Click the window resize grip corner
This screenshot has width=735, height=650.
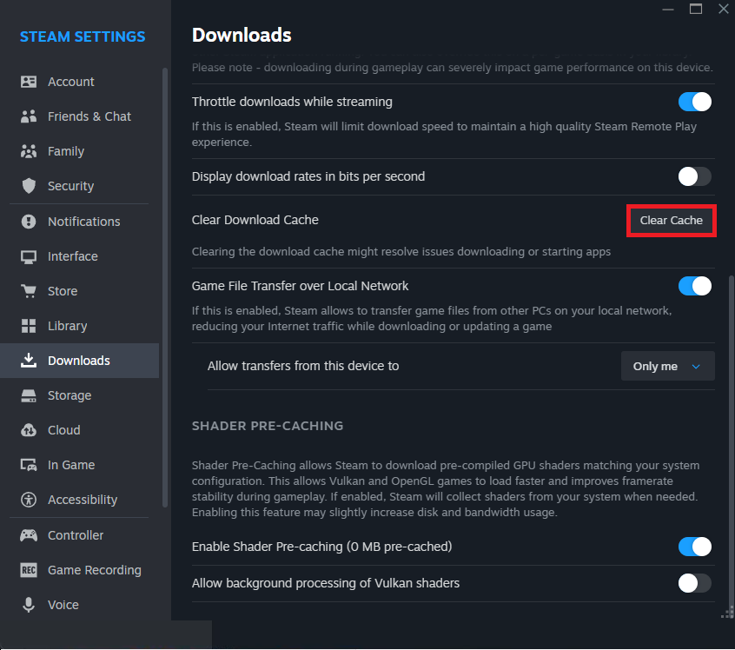(728, 612)
